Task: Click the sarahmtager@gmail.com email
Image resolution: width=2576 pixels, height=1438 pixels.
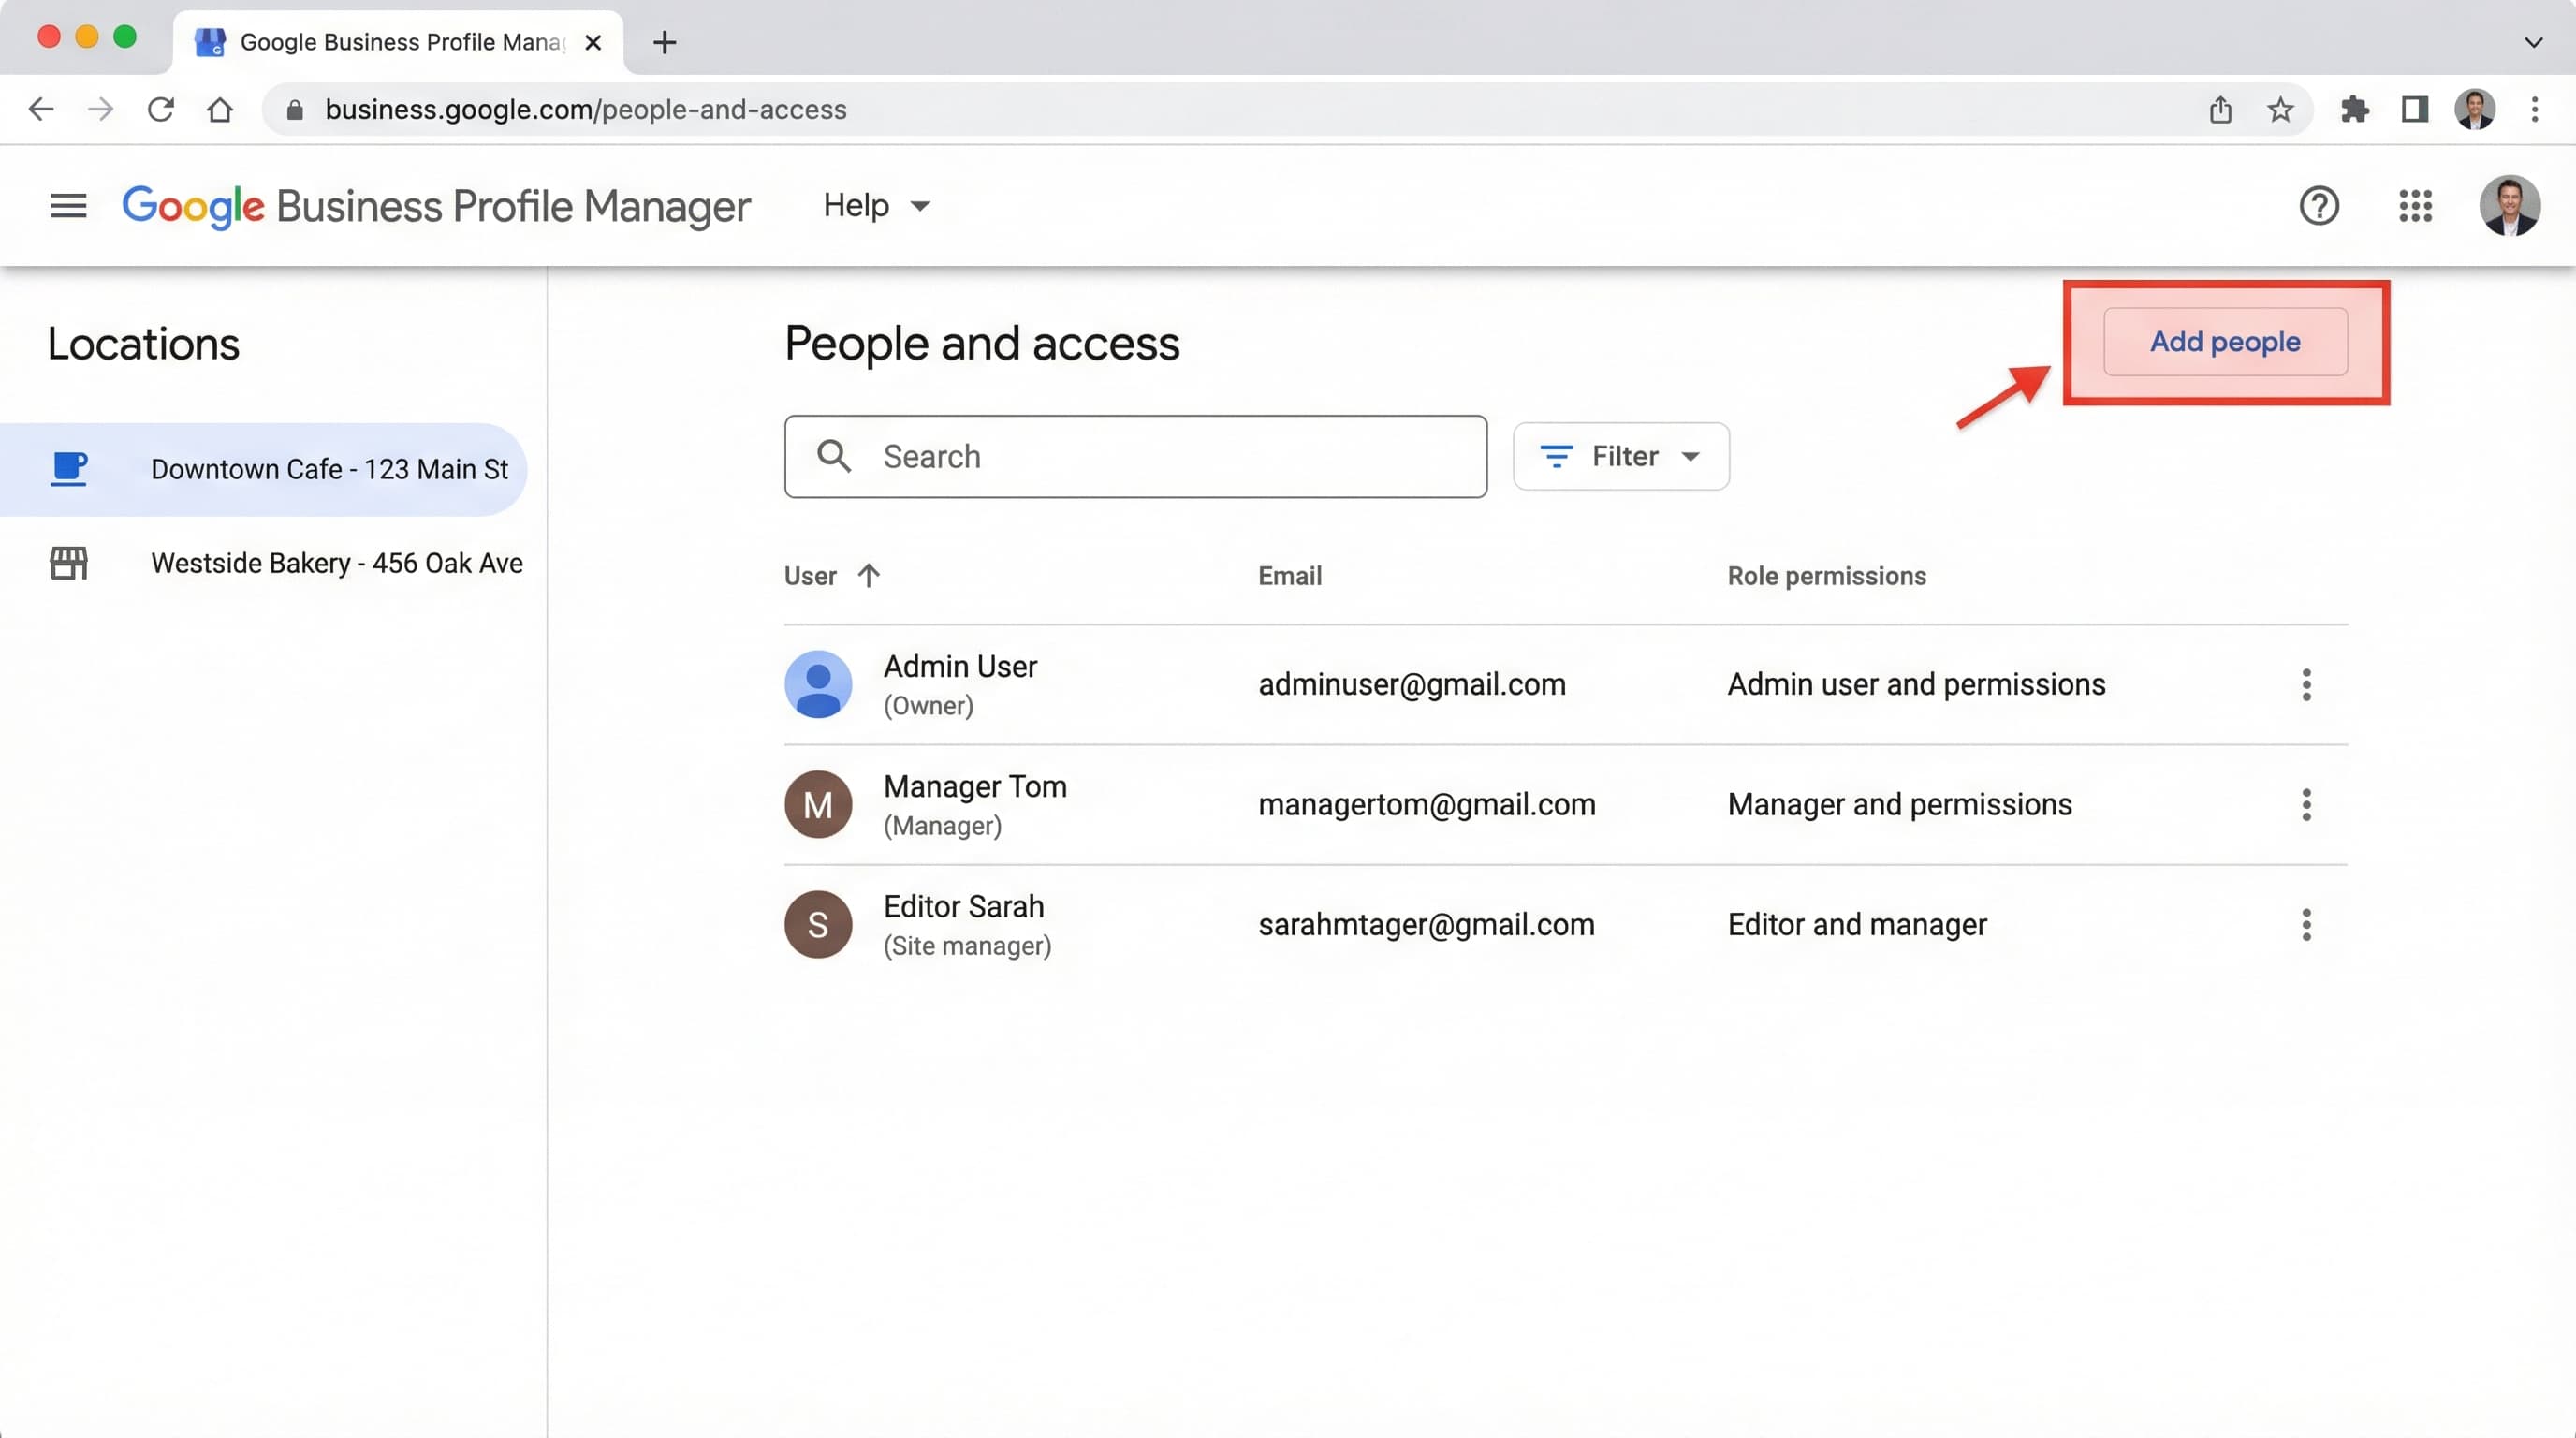Action: [x=1426, y=925]
